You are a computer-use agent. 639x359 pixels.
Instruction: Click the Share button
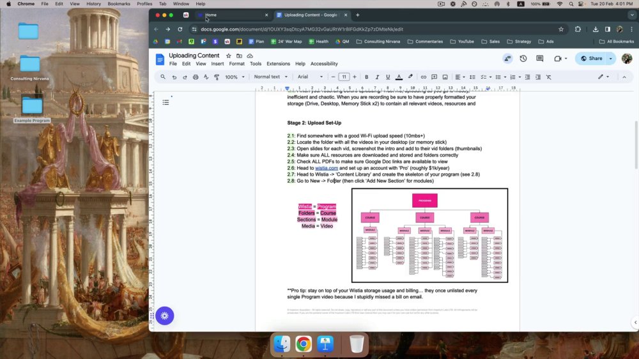591,58
